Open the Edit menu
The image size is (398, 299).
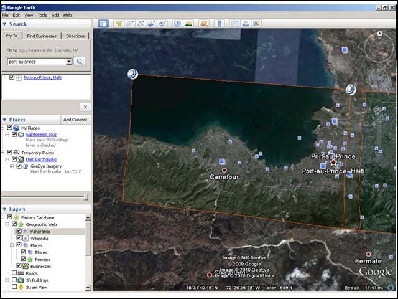pyautogui.click(x=16, y=15)
